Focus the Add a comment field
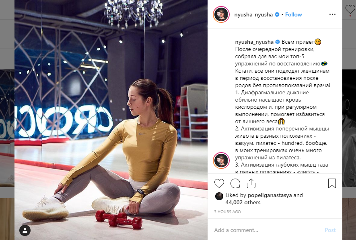356x240 pixels. pyautogui.click(x=268, y=230)
